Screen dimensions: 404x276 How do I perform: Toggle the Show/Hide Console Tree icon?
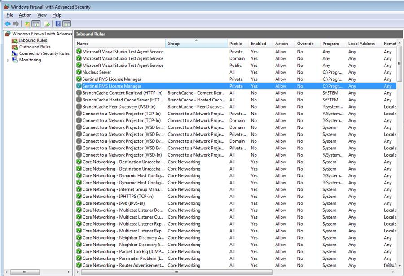tap(36, 24)
